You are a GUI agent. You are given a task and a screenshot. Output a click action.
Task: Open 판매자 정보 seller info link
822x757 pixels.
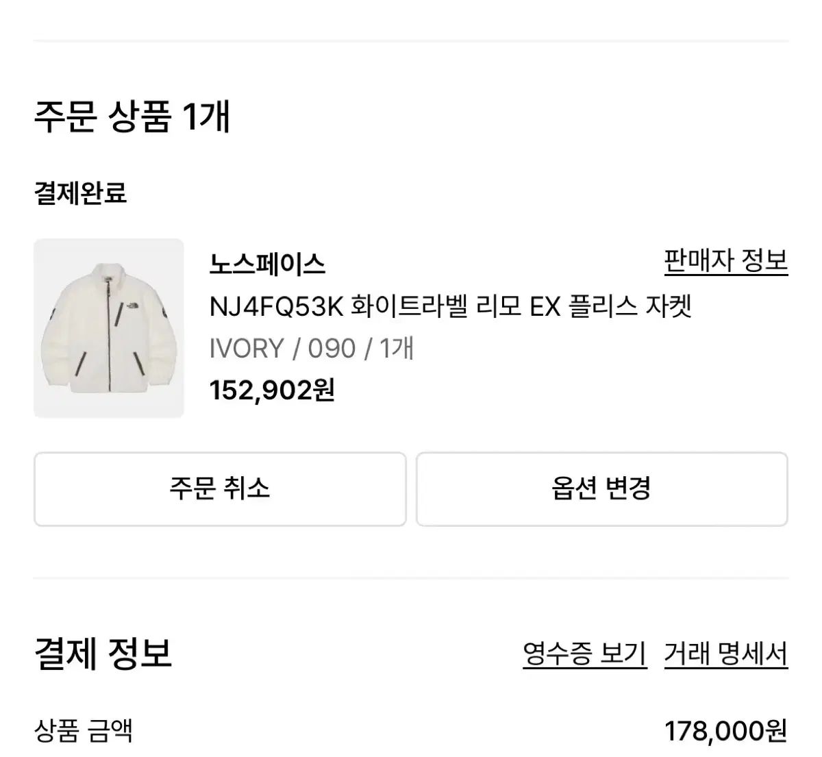725,261
